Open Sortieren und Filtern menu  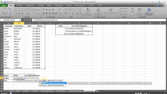point(140,11)
